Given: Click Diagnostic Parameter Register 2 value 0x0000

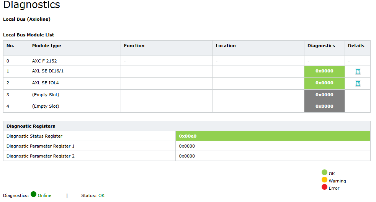Looking at the screenshot, I should 187,156.
